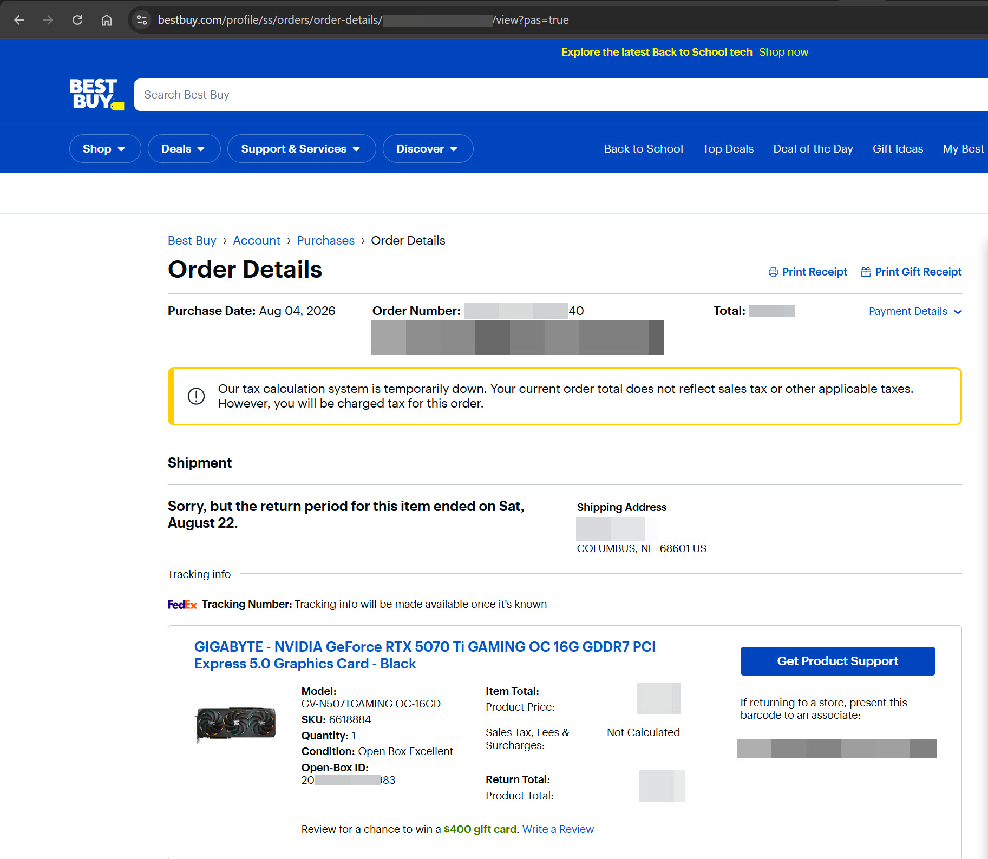This screenshot has height=859, width=988.
Task: Click the printer icon beside Print Receipt
Action: 773,272
